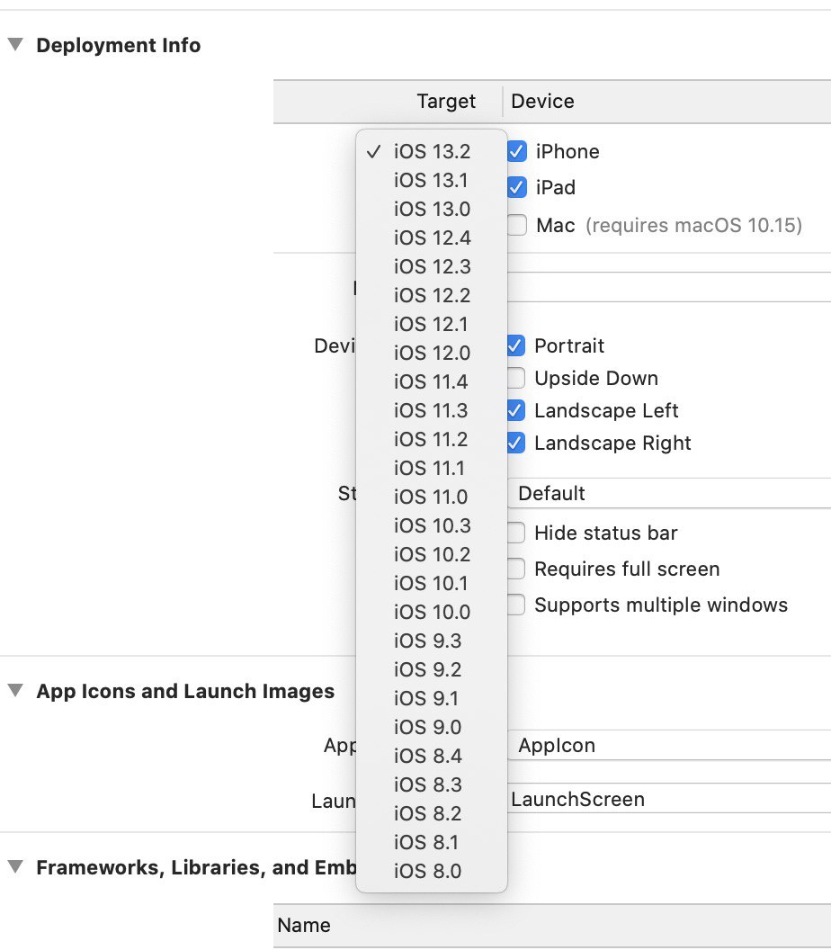The width and height of the screenshot is (831, 950).
Task: Open the status bar style Default dropdown
Action: pyautogui.click(x=669, y=493)
